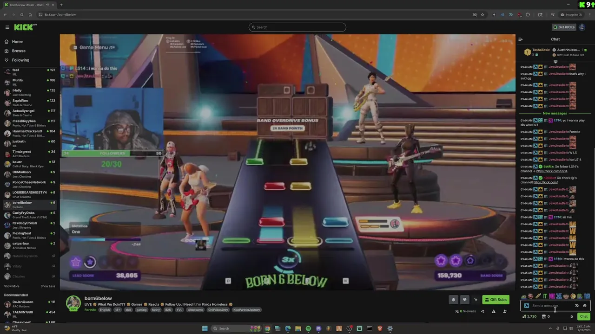595x334 pixels.
Task: Open the emote picker in chat input
Action: tap(585, 306)
